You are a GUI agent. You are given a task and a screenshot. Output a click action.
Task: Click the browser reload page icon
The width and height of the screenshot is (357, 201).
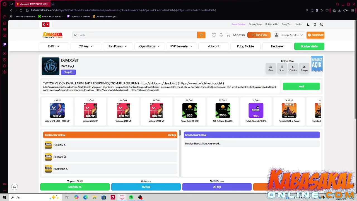[x=21, y=10]
